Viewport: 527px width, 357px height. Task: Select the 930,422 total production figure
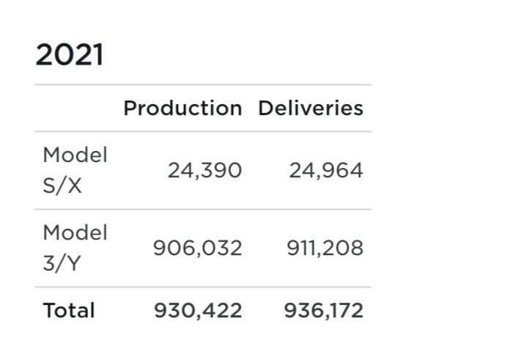click(197, 310)
